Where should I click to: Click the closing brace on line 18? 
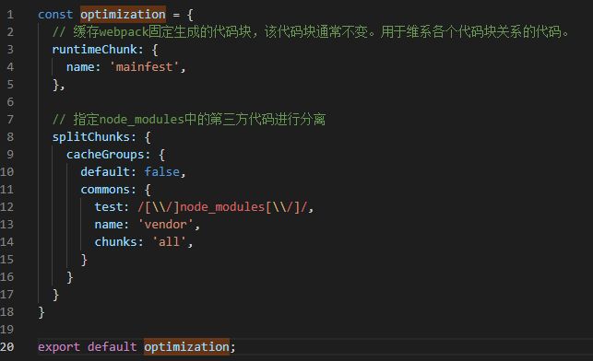tap(42, 312)
